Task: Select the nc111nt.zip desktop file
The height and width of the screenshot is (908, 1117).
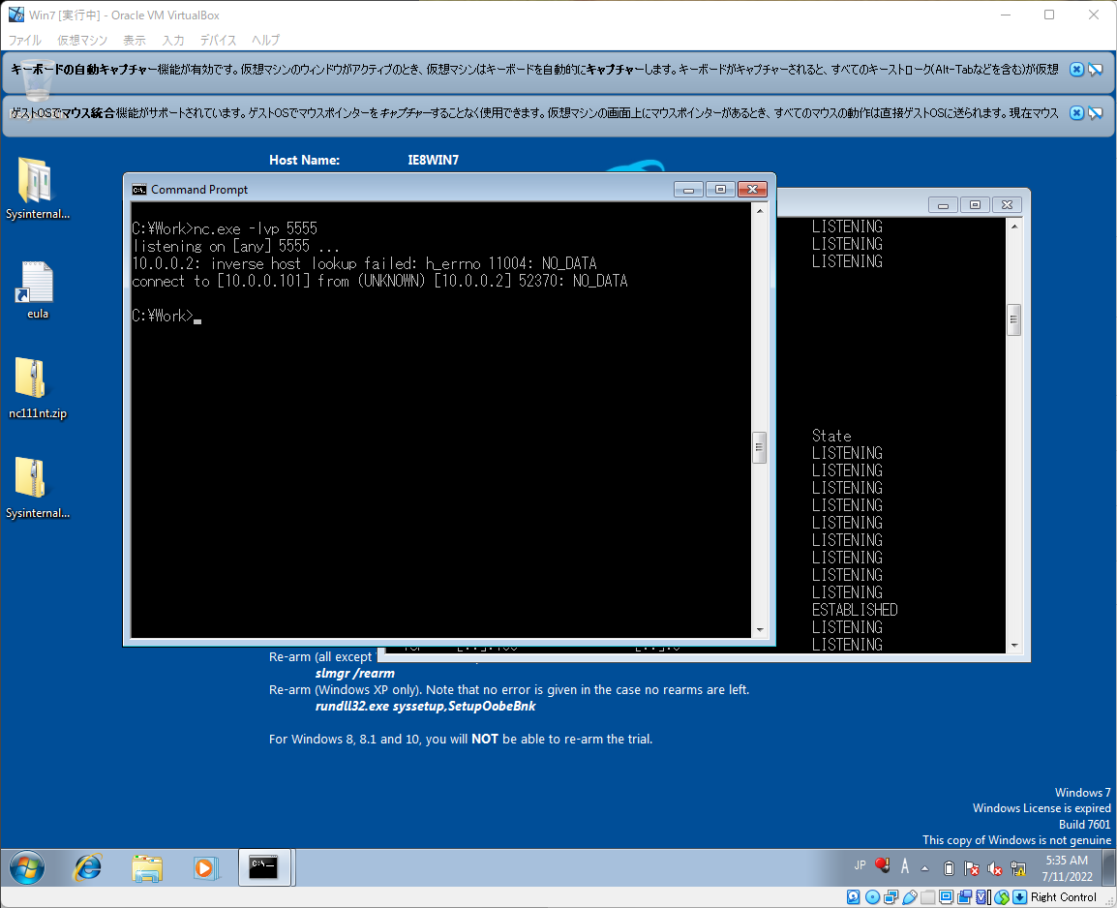Action: (x=37, y=389)
